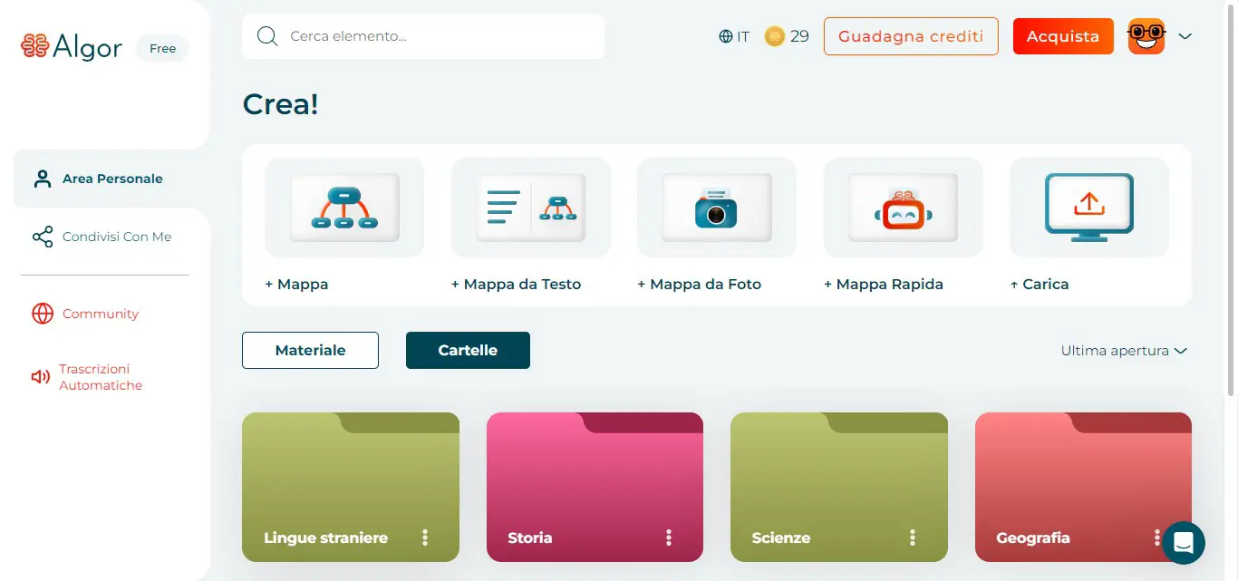Screen dimensions: 1238x581
Task: Open Trascrizioni Automatiche
Action: click(98, 376)
